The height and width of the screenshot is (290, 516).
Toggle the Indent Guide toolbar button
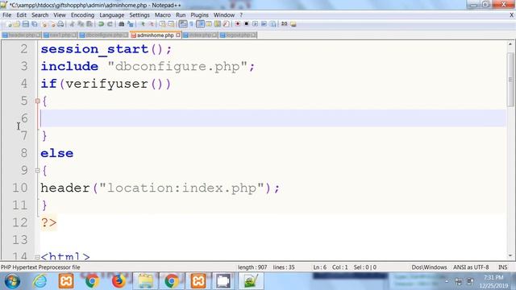pyautogui.click(x=200, y=24)
